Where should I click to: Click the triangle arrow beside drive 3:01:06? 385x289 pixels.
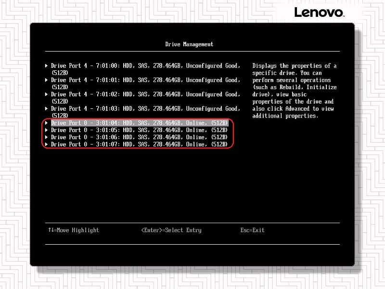pyautogui.click(x=46, y=137)
